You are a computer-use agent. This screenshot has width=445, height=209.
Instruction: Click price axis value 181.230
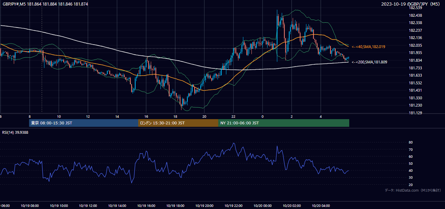tap(415, 106)
